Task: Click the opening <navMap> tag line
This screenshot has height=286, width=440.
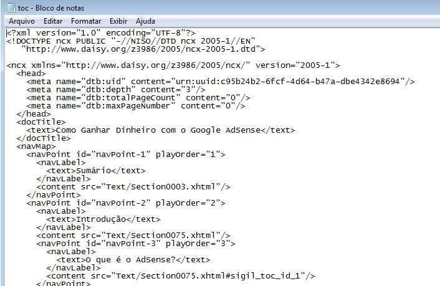Action: tap(36, 146)
